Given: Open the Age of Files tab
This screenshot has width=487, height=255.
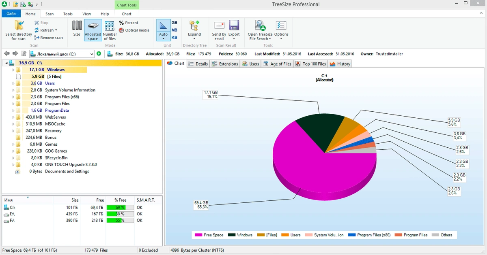Looking at the screenshot, I should click(277, 64).
